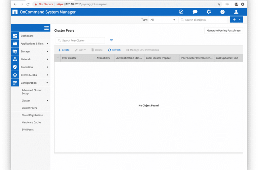The height and width of the screenshot is (170, 258).
Task: Click the Storage disks icon
Action: [x=15, y=51]
